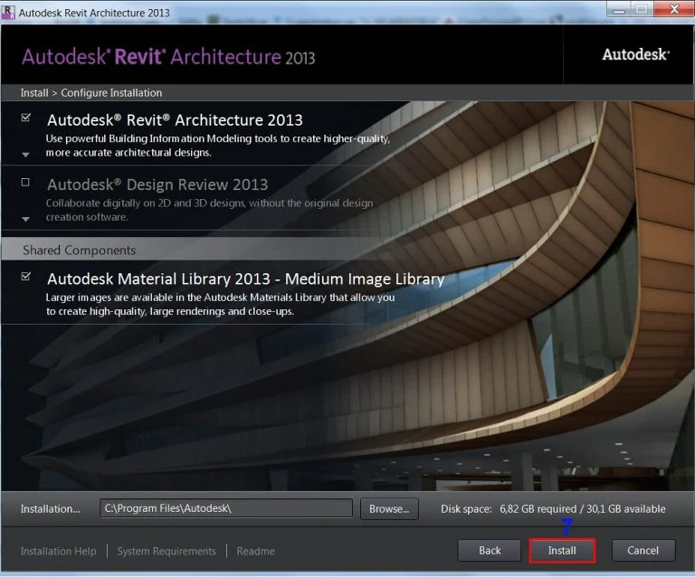
Task: Open the Installation Help link
Action: pos(58,551)
